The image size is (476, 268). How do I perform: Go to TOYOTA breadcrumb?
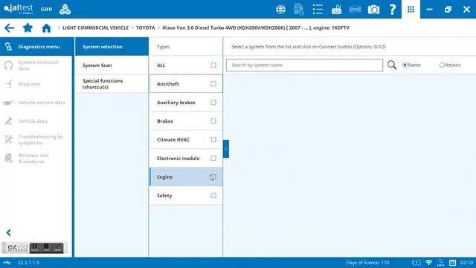tap(146, 28)
